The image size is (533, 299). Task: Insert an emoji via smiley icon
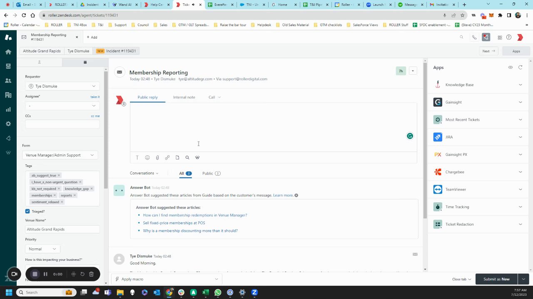pos(147,158)
